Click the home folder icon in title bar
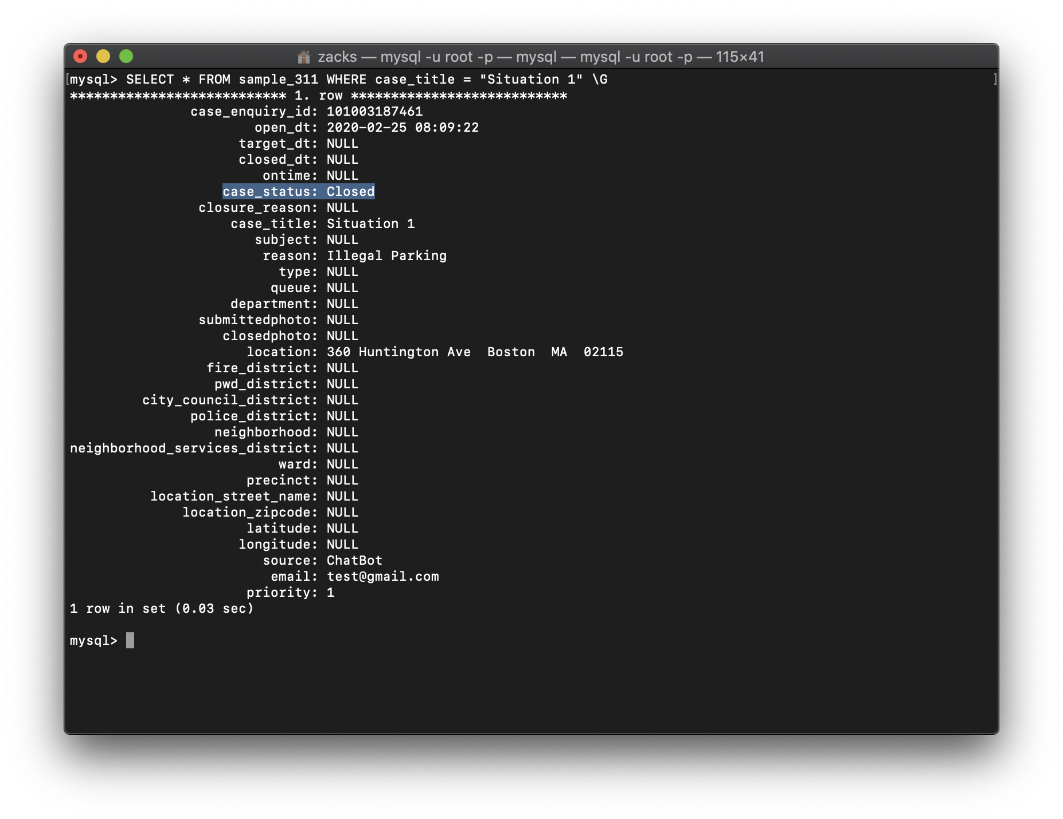1063x819 pixels. [304, 57]
